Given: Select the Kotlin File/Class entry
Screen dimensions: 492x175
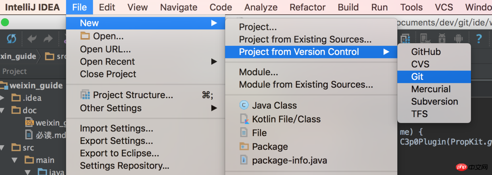Looking at the screenshot, I should coord(311,119).
